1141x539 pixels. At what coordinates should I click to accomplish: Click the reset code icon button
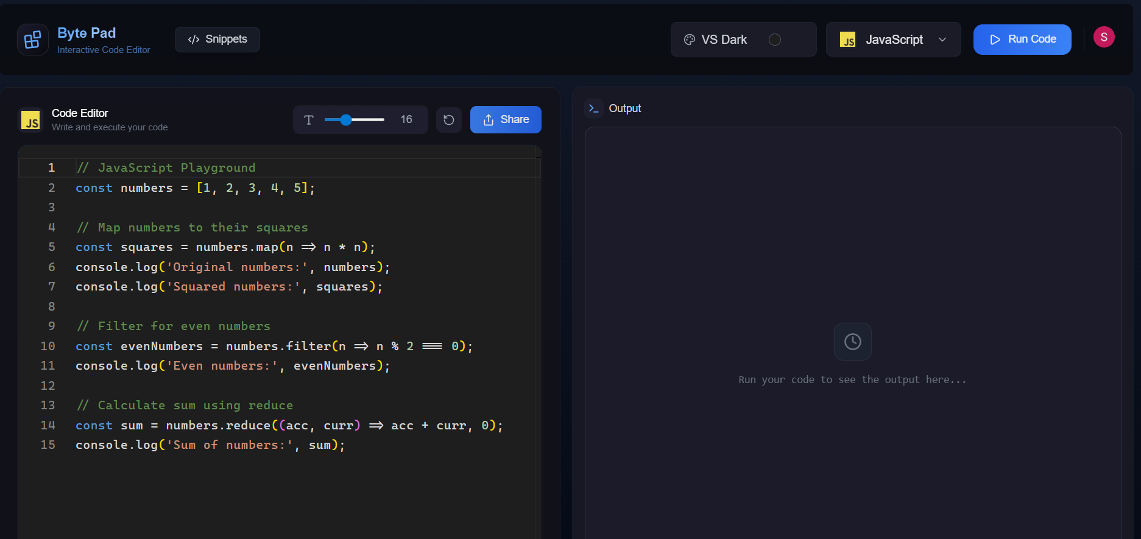[448, 120]
